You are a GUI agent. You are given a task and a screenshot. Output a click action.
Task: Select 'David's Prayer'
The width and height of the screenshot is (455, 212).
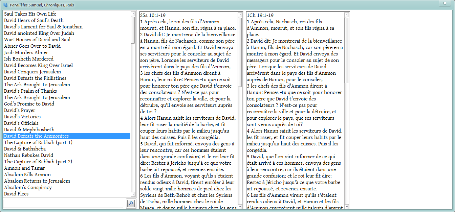tap(67, 110)
